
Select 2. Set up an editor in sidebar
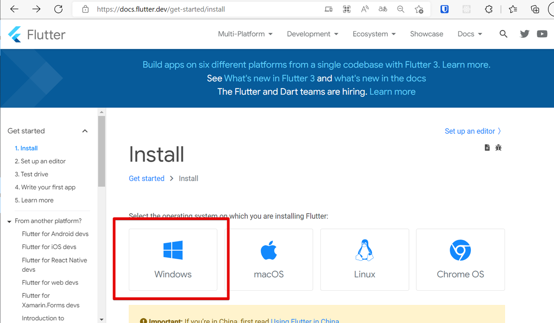click(40, 161)
